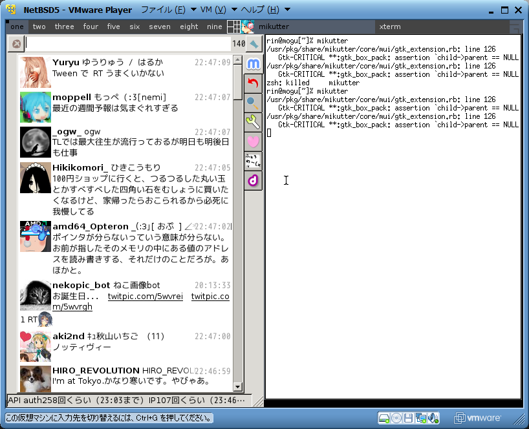Click the VMware hard disk status icon
The height and width of the screenshot is (429, 529).
384,418
